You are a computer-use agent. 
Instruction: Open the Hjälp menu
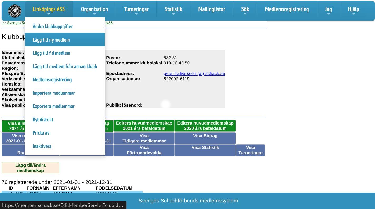point(353,9)
